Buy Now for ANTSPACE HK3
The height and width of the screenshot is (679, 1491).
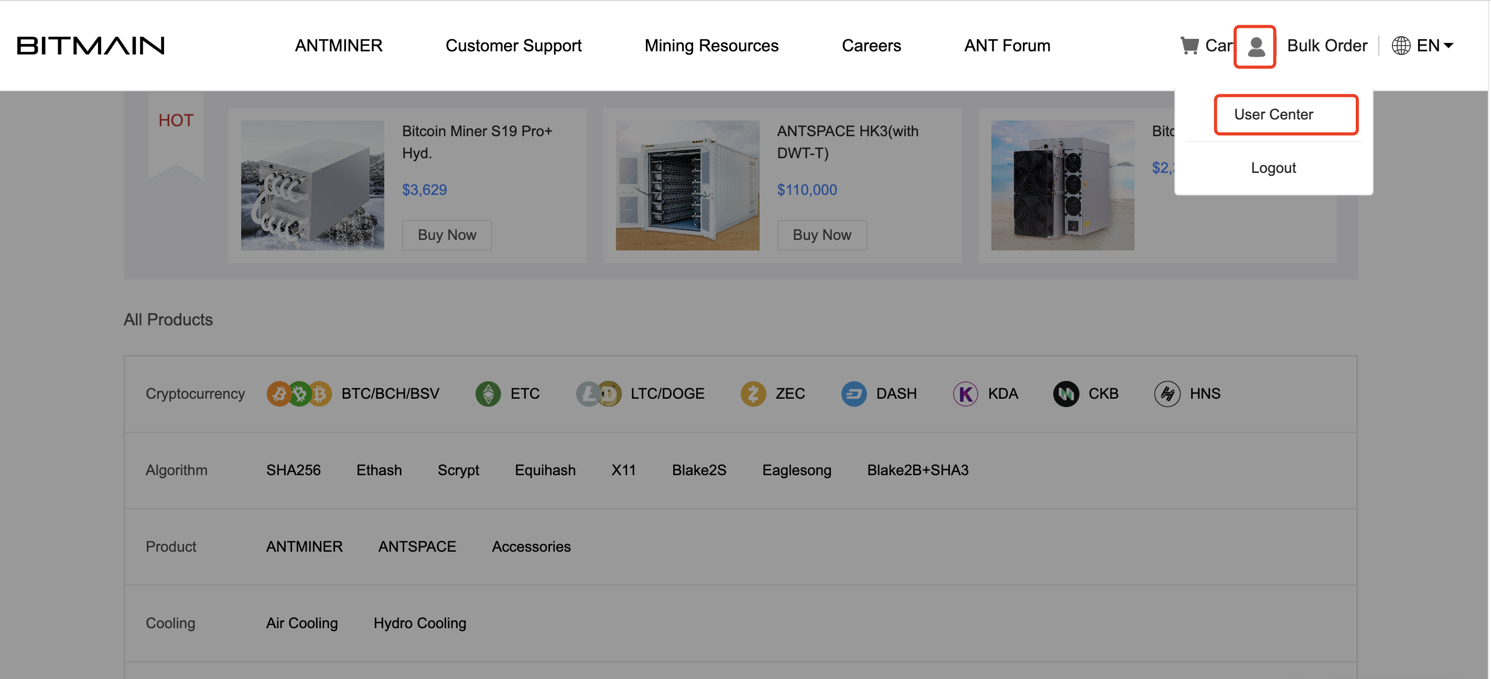tap(822, 235)
